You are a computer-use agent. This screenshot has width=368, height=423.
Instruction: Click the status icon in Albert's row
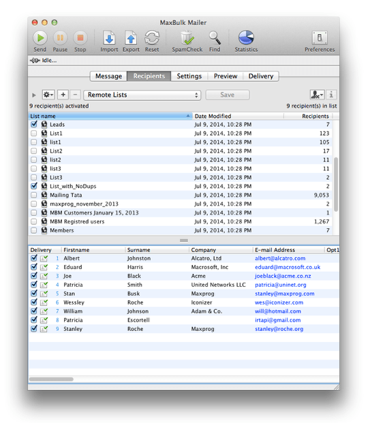coord(44,258)
